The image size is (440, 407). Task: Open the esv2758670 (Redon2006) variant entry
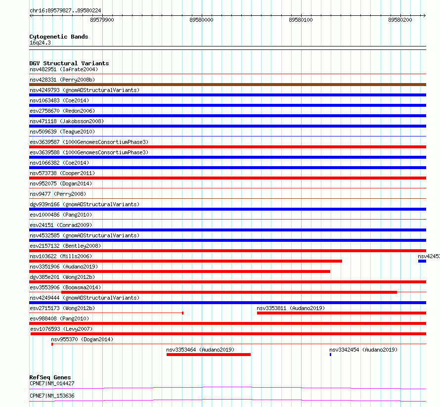tap(62, 111)
